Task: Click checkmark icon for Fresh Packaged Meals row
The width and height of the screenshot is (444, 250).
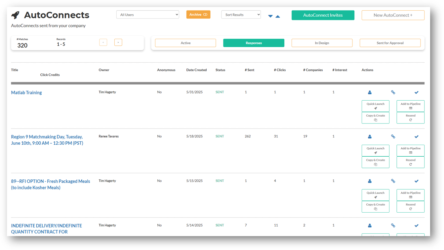Action: tap(417, 181)
